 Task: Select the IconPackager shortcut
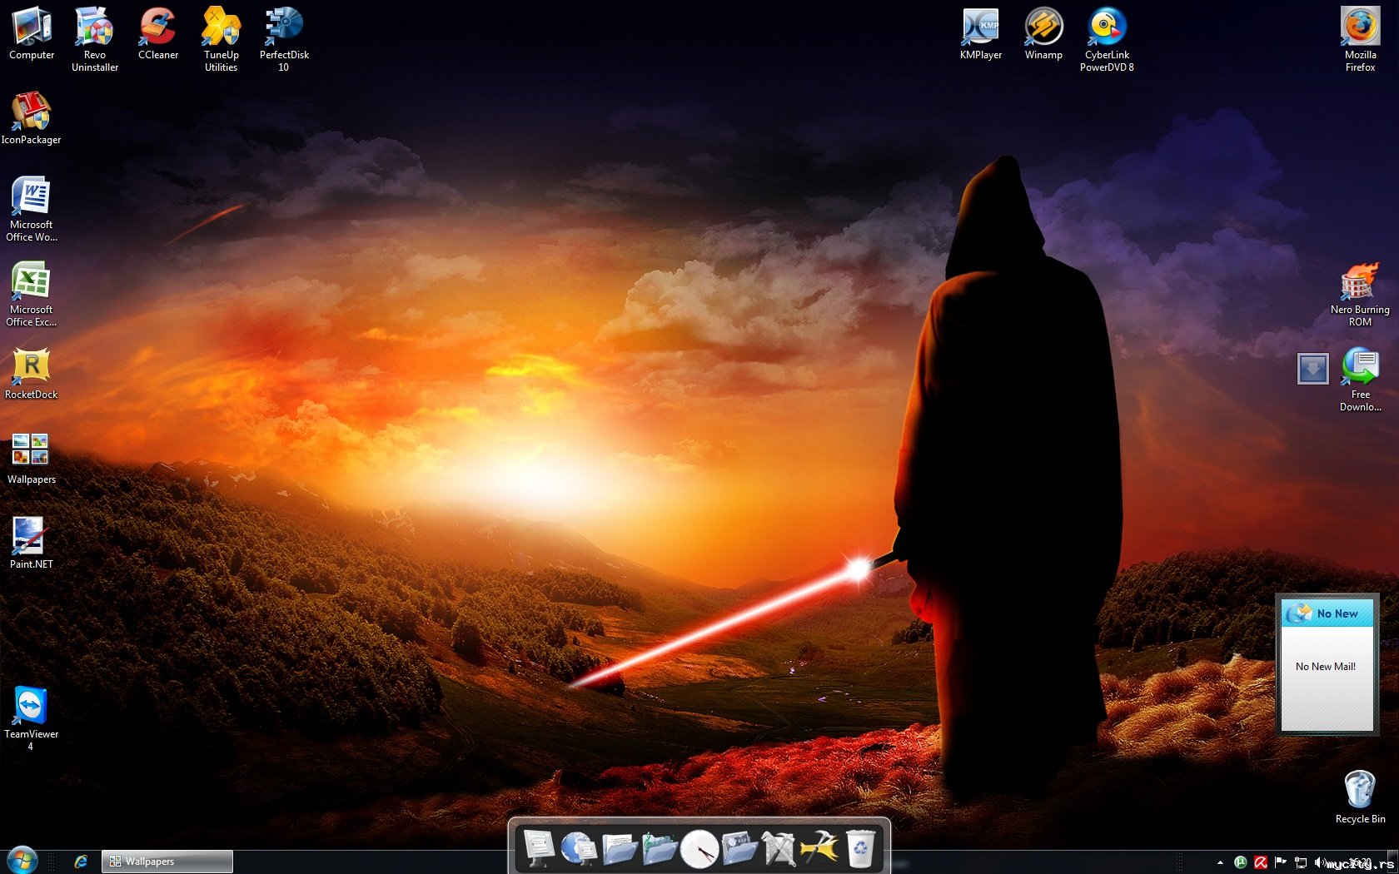point(32,118)
